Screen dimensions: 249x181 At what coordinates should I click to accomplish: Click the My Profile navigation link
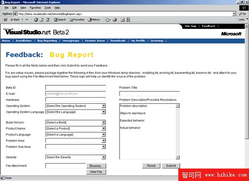(138, 41)
